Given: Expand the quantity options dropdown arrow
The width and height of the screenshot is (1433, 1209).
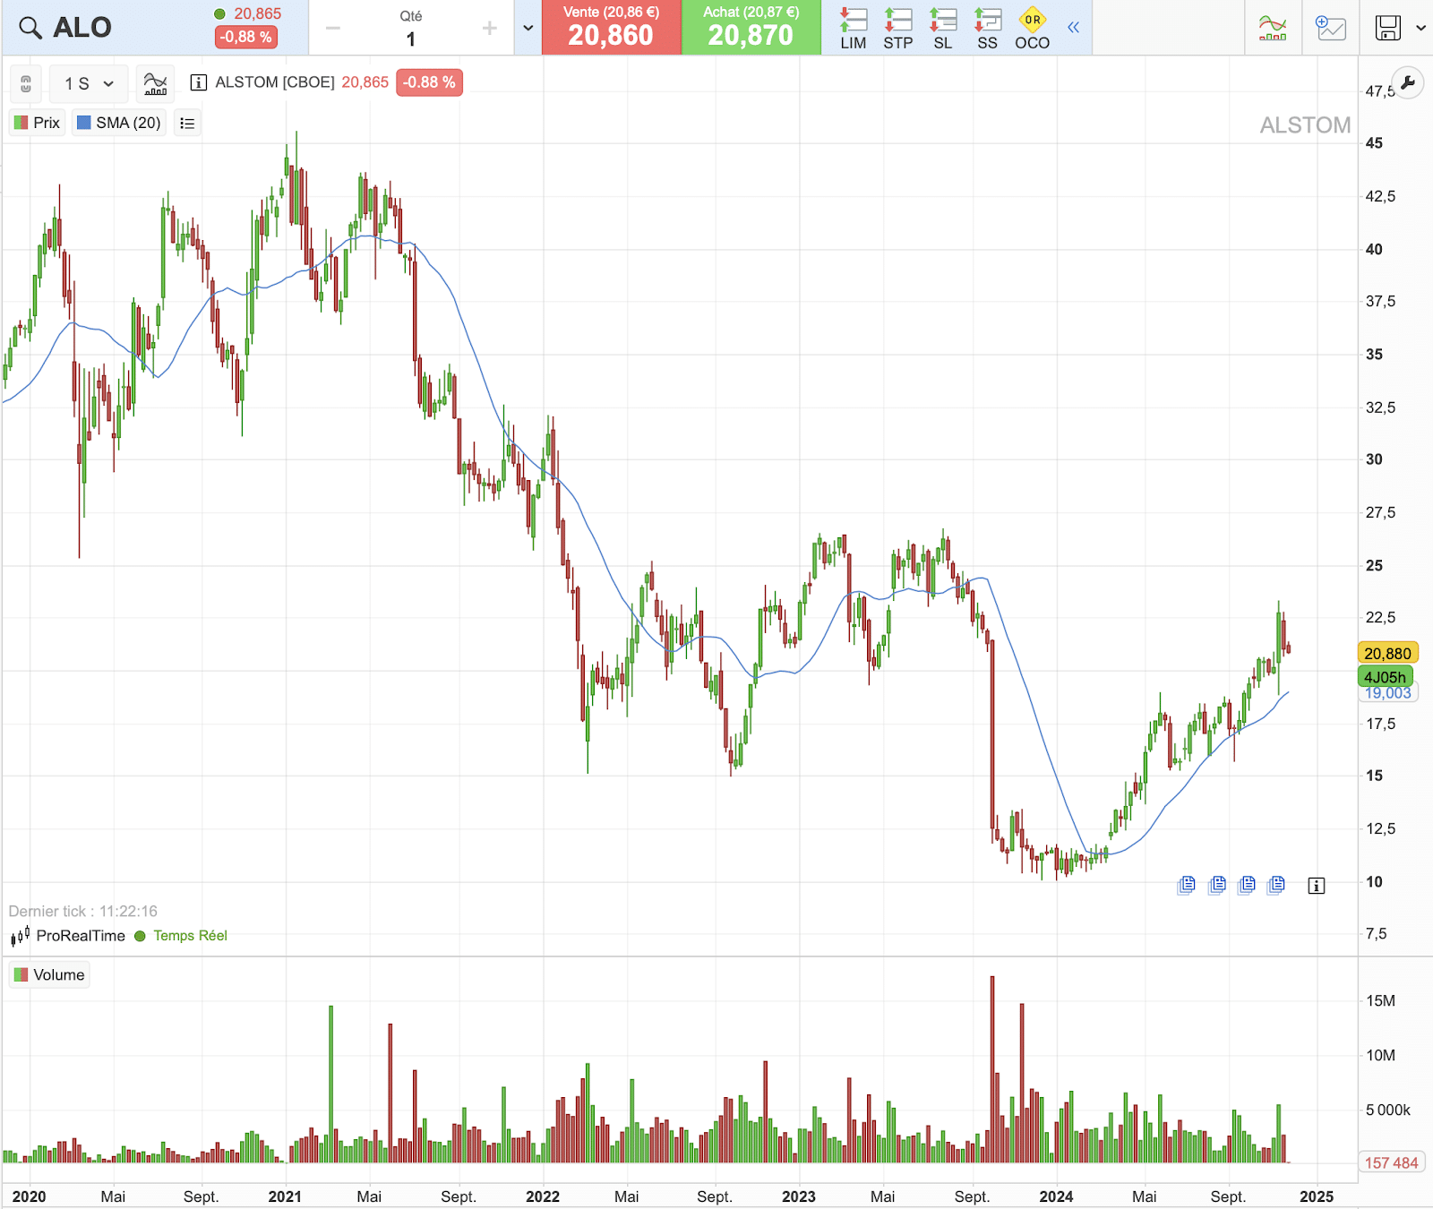Looking at the screenshot, I should [x=528, y=28].
